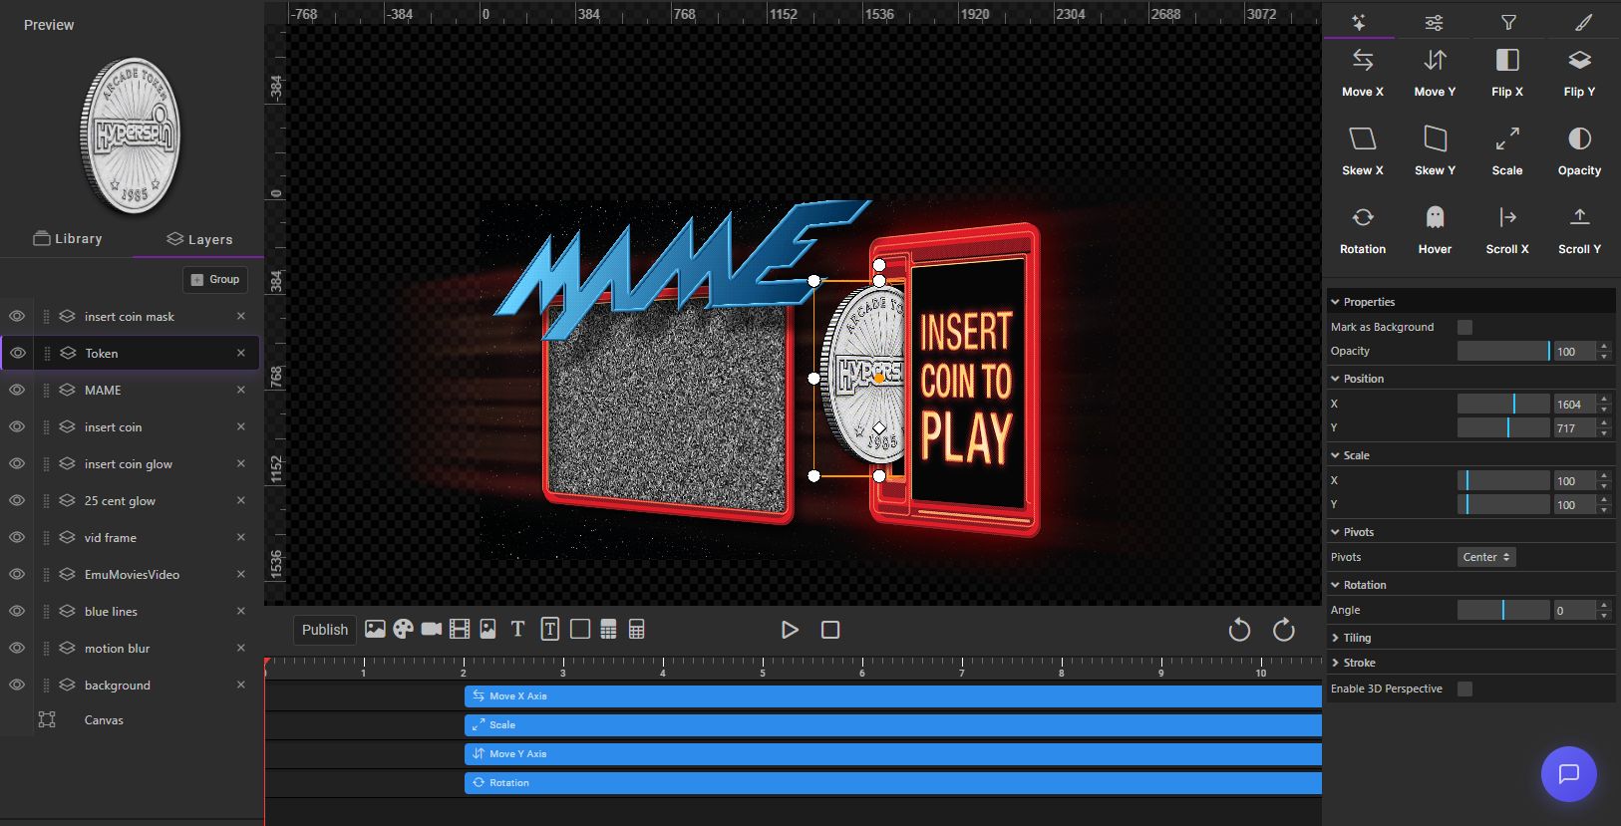The width and height of the screenshot is (1621, 826).
Task: Click the Publish button
Action: pos(325,630)
